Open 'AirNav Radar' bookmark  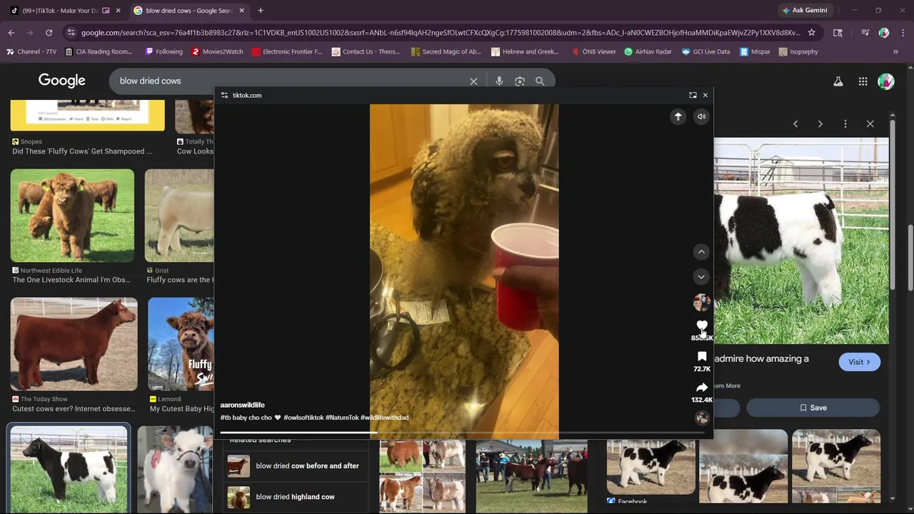pyautogui.click(x=648, y=52)
